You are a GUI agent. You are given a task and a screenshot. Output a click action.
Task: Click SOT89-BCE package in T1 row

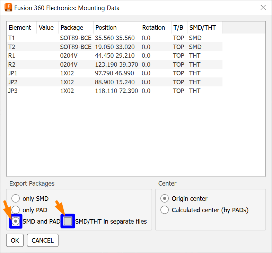pyautogui.click(x=76, y=38)
